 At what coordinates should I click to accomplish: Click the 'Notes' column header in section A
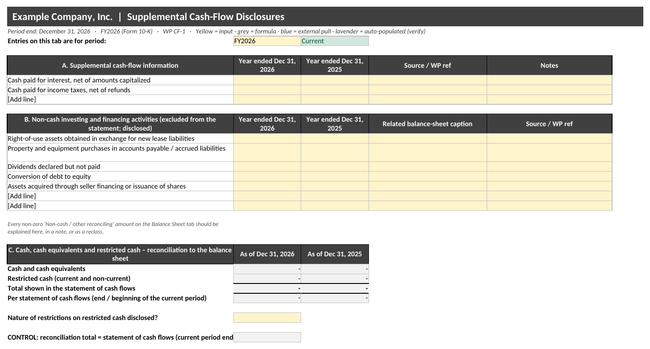pos(549,66)
